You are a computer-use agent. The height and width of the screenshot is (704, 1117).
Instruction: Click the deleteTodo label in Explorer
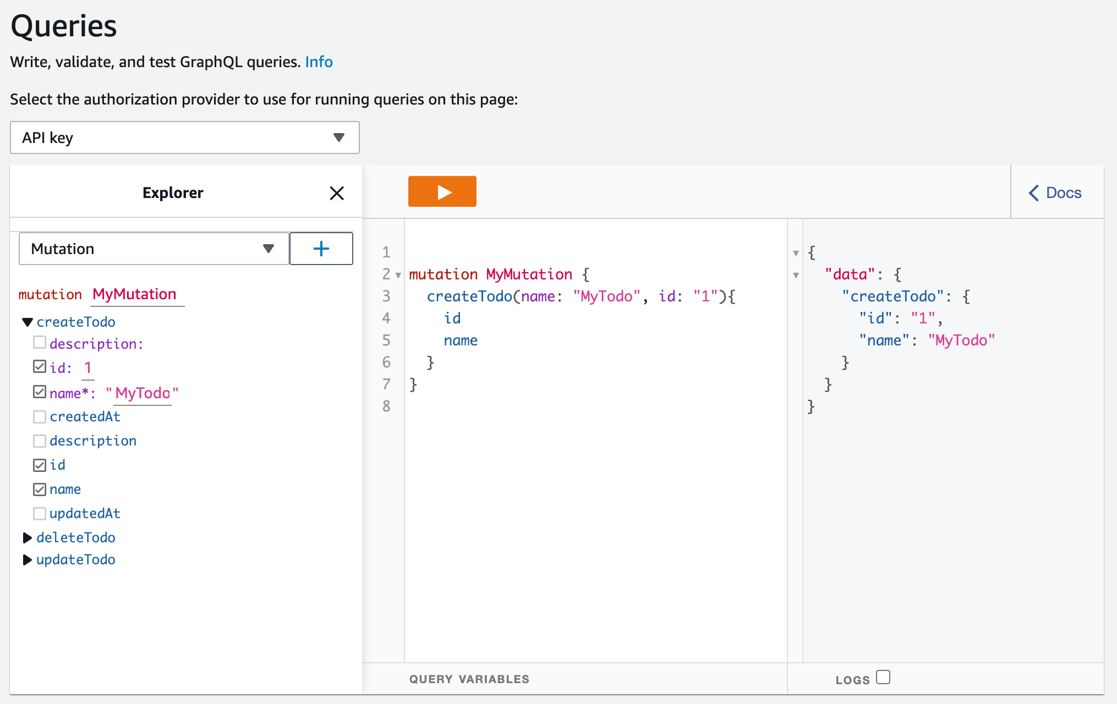click(76, 537)
